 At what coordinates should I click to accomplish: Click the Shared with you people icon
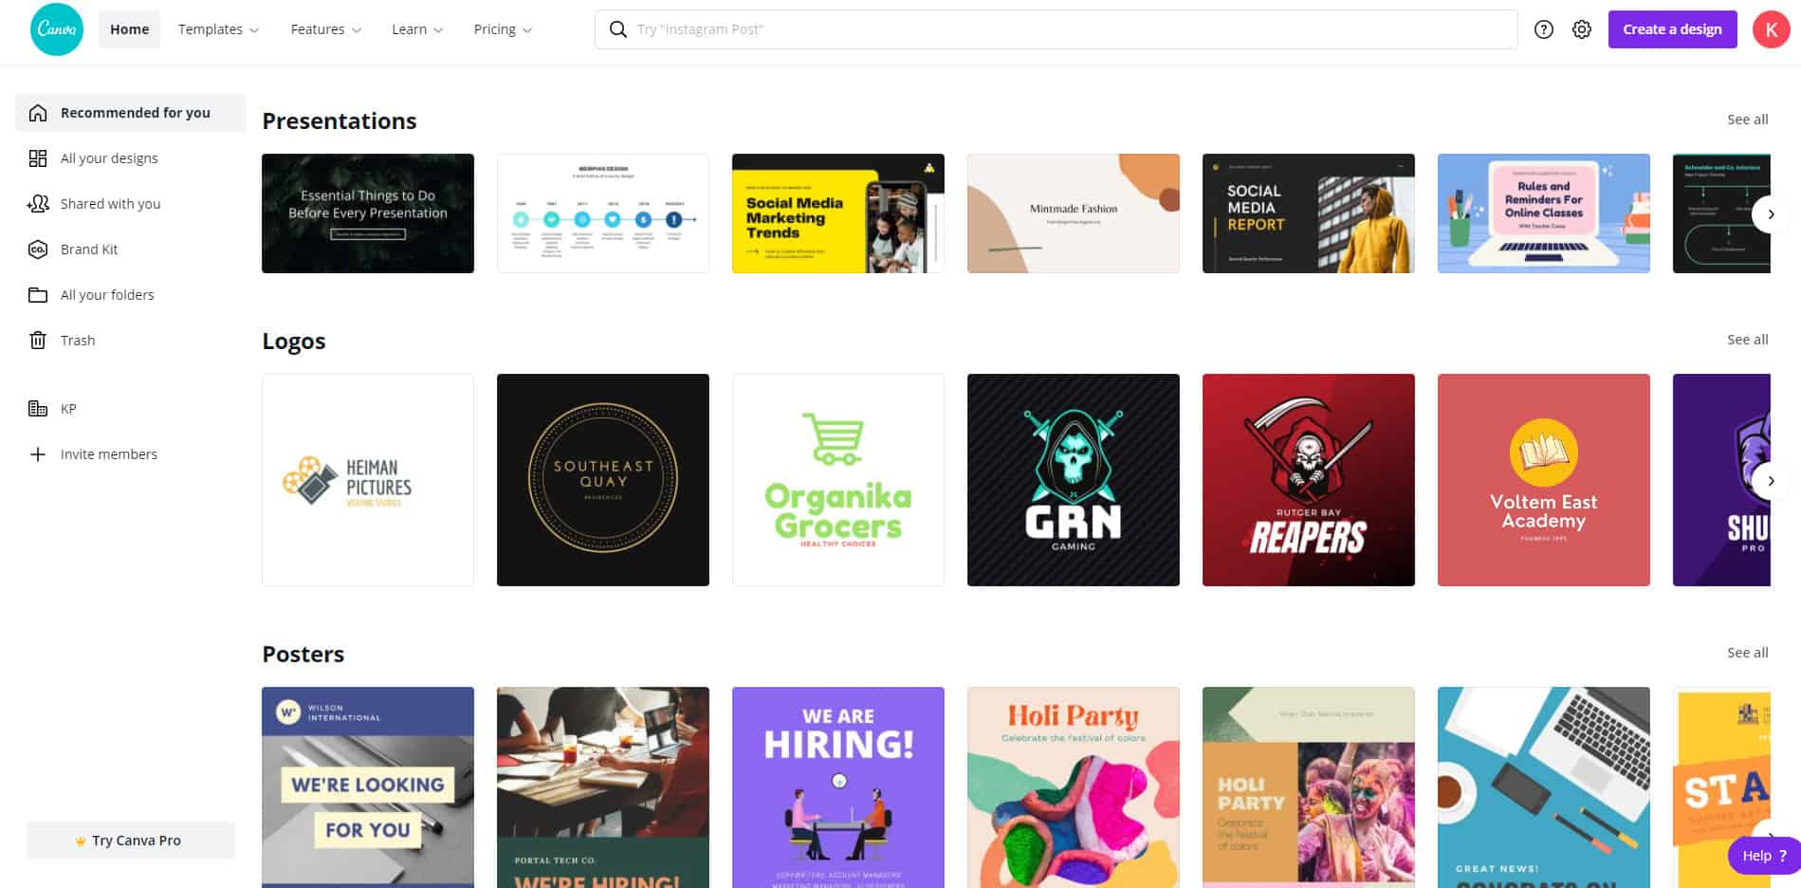[38, 204]
